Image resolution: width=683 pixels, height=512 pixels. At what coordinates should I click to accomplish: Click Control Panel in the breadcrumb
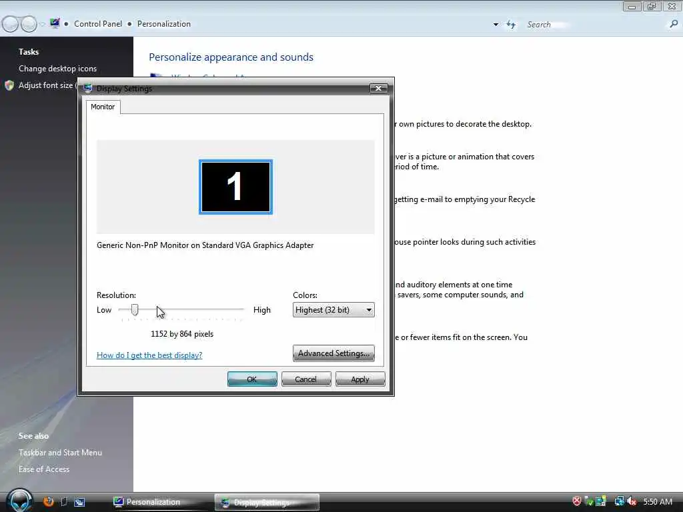98,24
